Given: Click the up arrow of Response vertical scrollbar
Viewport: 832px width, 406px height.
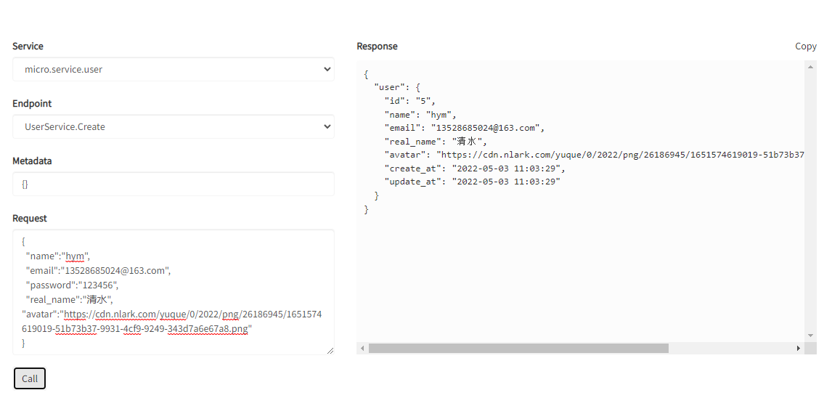Looking at the screenshot, I should 810,66.
